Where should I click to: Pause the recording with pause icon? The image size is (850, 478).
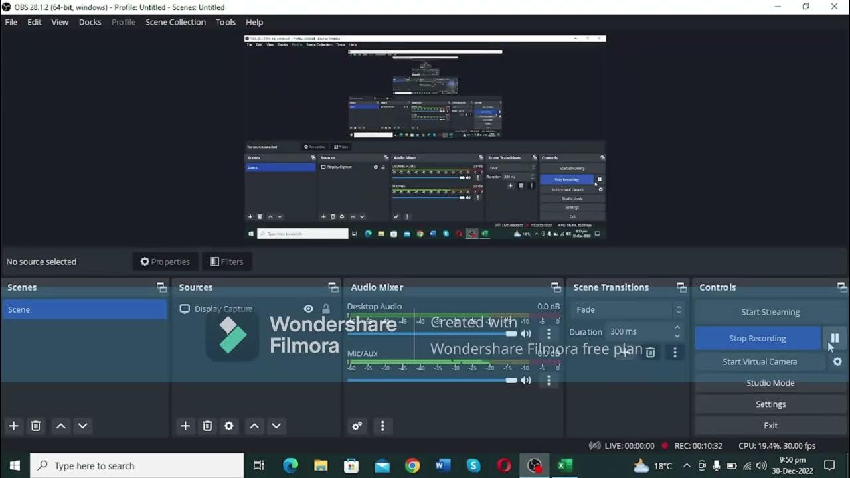pos(835,338)
